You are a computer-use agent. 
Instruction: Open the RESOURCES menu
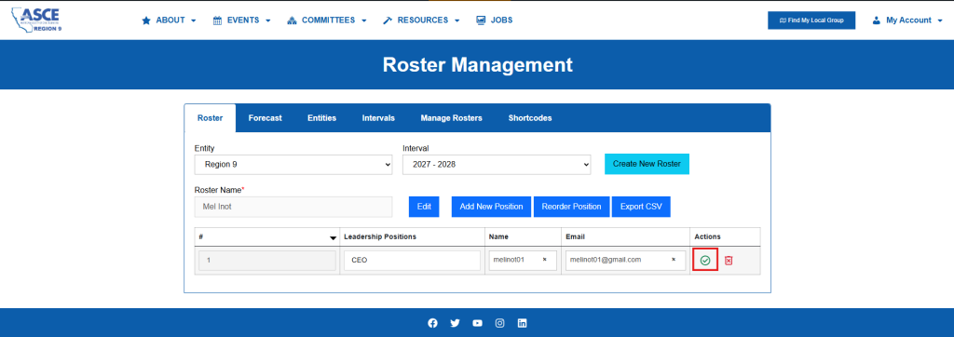(x=421, y=20)
